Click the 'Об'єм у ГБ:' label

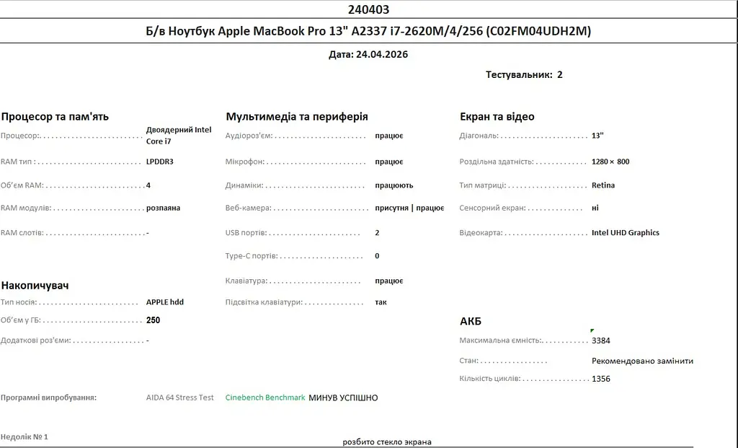[x=21, y=320]
